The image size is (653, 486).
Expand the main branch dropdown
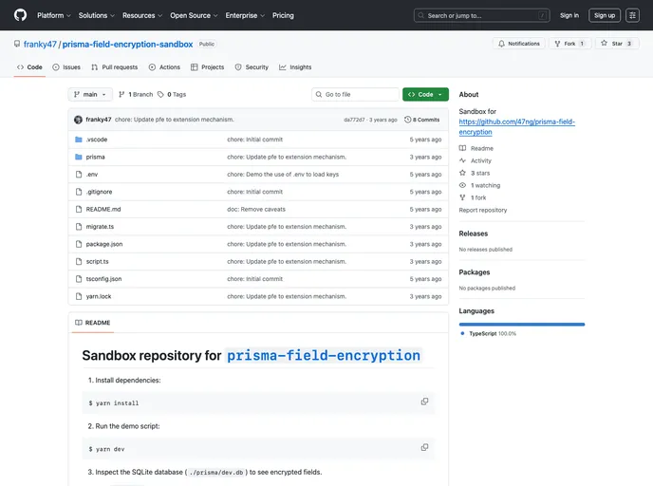click(90, 94)
